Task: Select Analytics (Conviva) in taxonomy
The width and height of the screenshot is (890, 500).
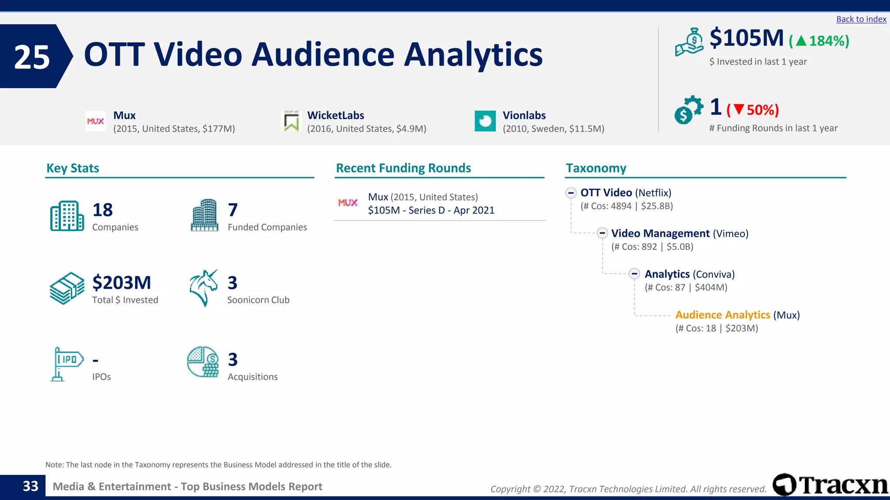Action: (690, 274)
